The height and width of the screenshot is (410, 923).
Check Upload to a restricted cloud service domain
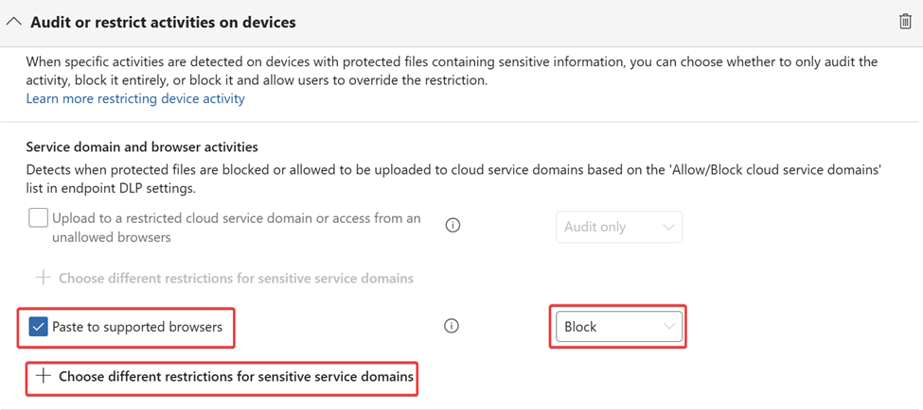pos(38,218)
